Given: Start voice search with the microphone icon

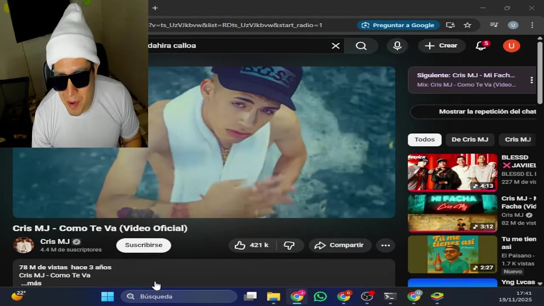Looking at the screenshot, I should click(x=397, y=46).
